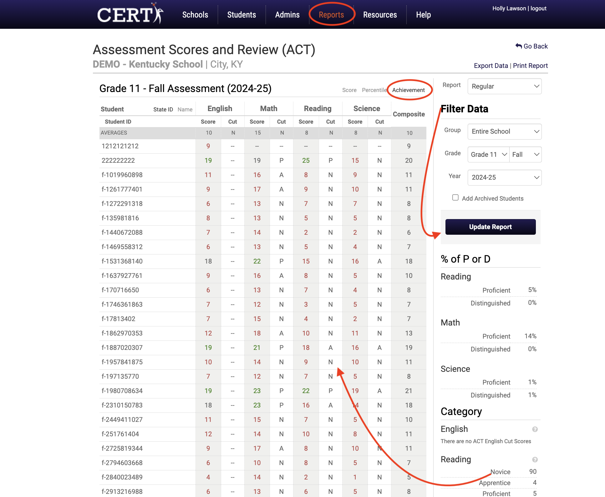Select student ID 222222222 in the table
This screenshot has width=605, height=497.
pyautogui.click(x=118, y=160)
